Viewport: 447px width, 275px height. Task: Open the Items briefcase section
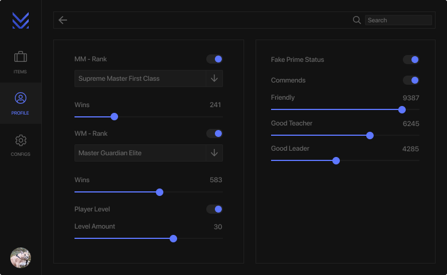tap(21, 57)
